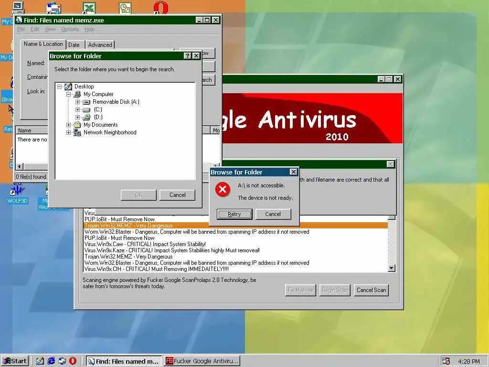Open the Help menu in Find window
The height and width of the screenshot is (367, 489).
(x=89, y=29)
